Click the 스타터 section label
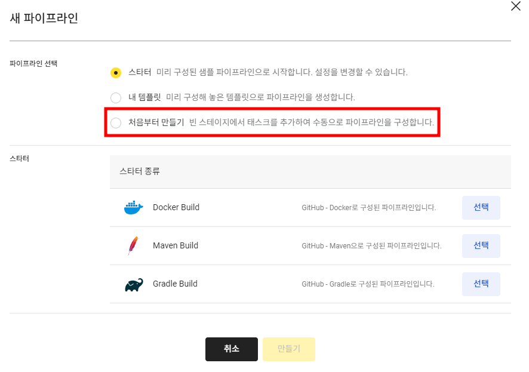 tap(20, 158)
